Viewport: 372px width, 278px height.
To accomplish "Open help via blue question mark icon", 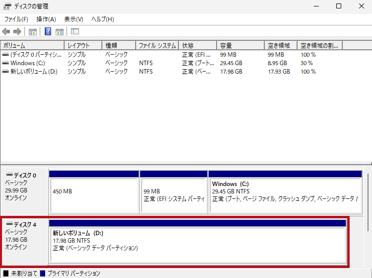I will 48,32.
